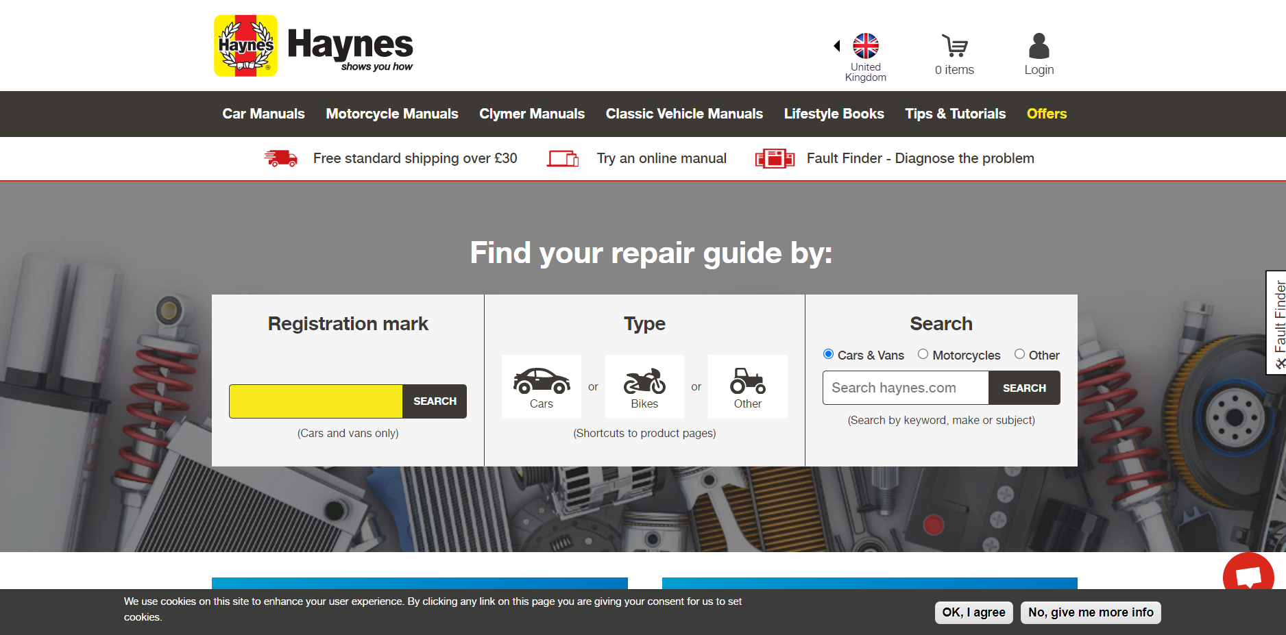Open Fault Finder - Diagnose the problem link
Viewport: 1286px width, 635px height.
(921, 158)
